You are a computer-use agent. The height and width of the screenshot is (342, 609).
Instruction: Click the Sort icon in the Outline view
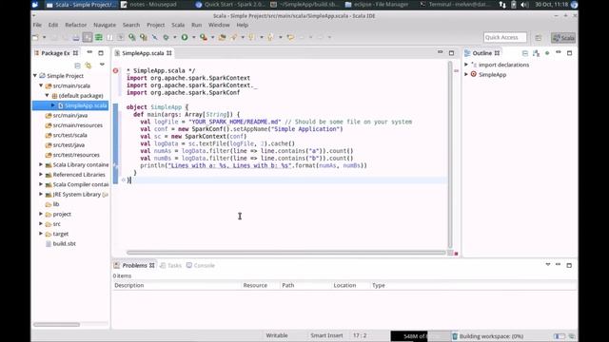pyautogui.click(x=536, y=53)
